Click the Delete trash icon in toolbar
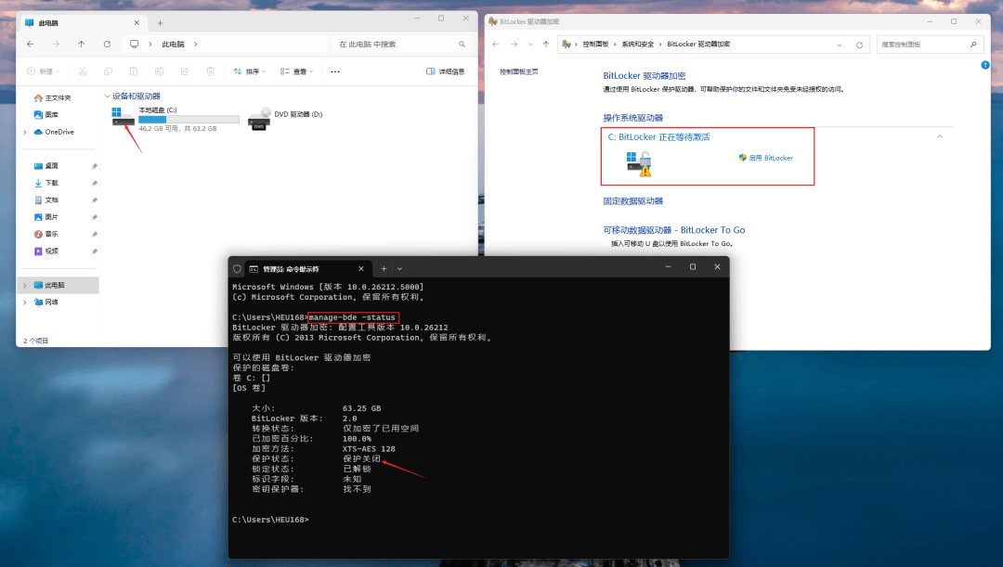This screenshot has width=1003, height=567. coord(210,71)
